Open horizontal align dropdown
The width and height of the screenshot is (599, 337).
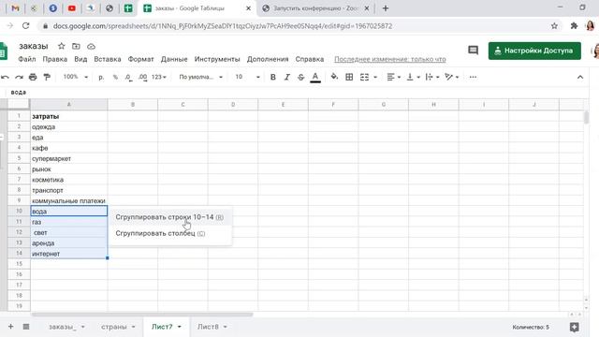point(393,77)
